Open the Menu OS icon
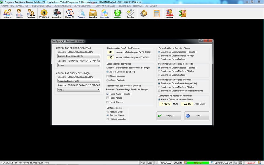Screen dimensions: 264x165 [70, 14]
